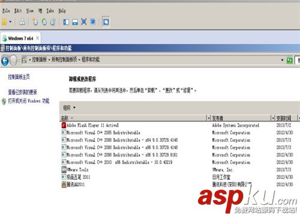This screenshot has height=217, width=300.
Task: Click the Adobe Flash Player red icon
Action: pyautogui.click(x=64, y=125)
